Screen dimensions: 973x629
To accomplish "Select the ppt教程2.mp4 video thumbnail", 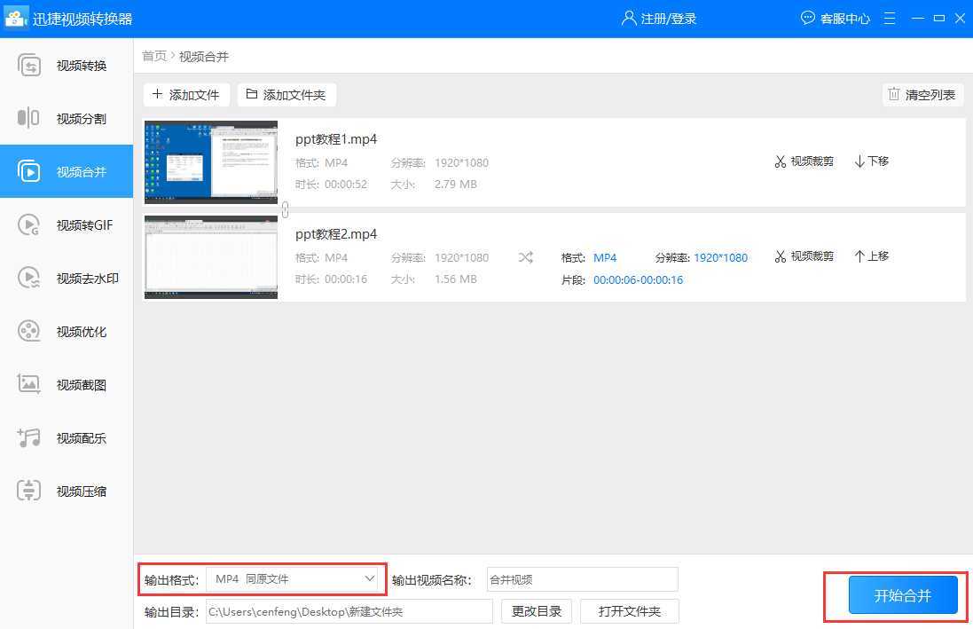I will coord(211,257).
